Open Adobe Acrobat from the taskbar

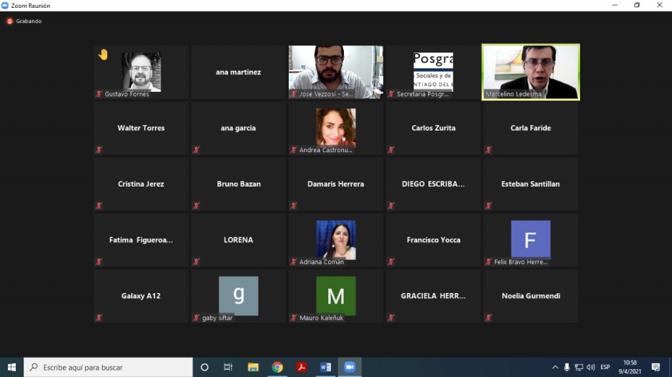(x=301, y=367)
